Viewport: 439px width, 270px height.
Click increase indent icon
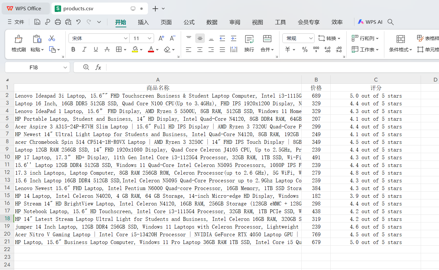tap(233, 38)
